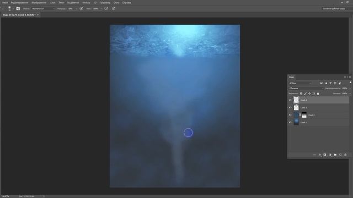Lock transparent pixels icon
This screenshot has height=198, width=353.
click(301, 94)
